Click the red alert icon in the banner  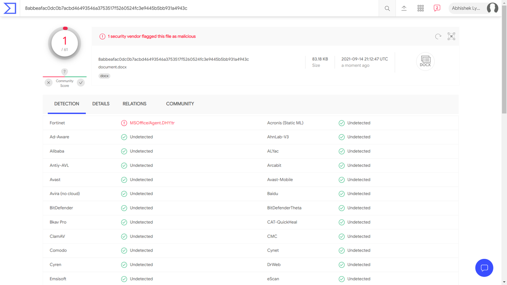tap(102, 36)
